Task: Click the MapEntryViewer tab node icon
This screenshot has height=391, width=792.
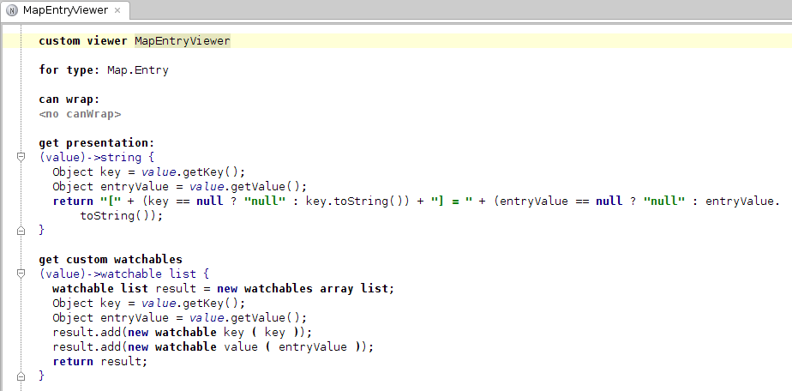Action: [x=12, y=11]
